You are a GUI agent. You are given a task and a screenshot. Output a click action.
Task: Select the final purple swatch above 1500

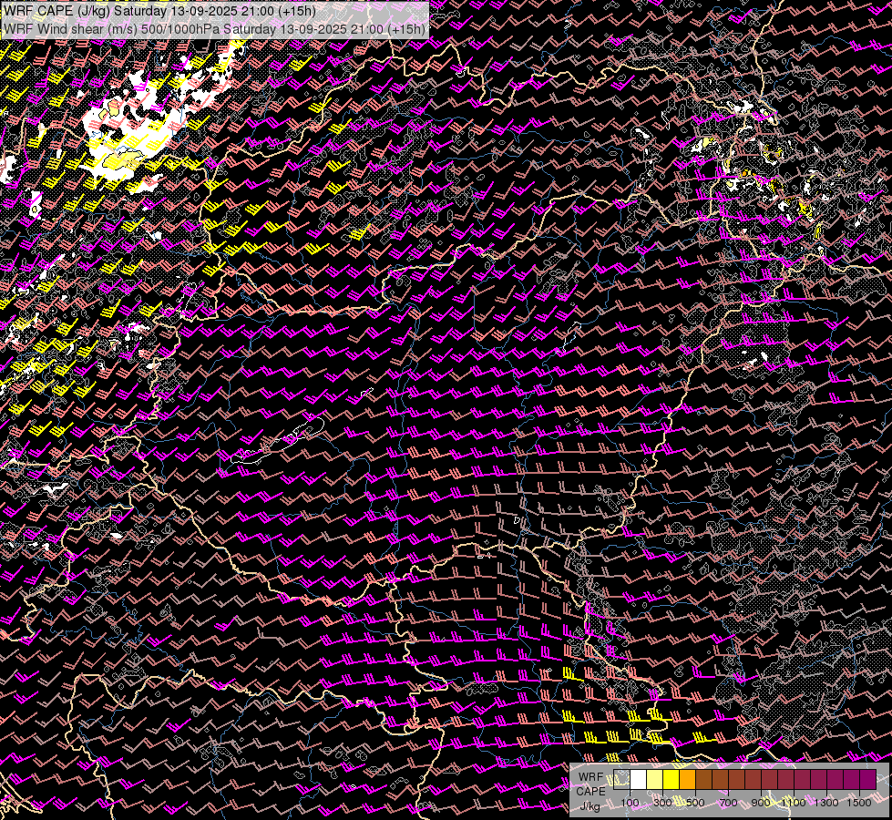tap(868, 779)
